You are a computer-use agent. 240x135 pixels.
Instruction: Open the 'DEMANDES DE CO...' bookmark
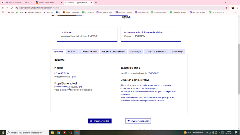click(160, 13)
